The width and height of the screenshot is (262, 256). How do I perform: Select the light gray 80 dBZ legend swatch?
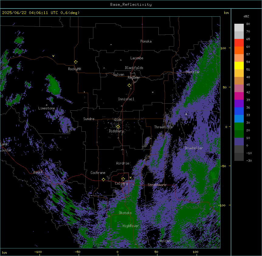239,28
